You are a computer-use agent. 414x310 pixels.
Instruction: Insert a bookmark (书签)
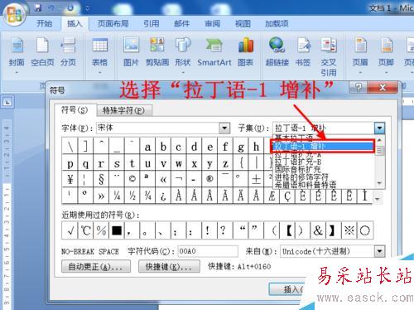tap(303, 52)
